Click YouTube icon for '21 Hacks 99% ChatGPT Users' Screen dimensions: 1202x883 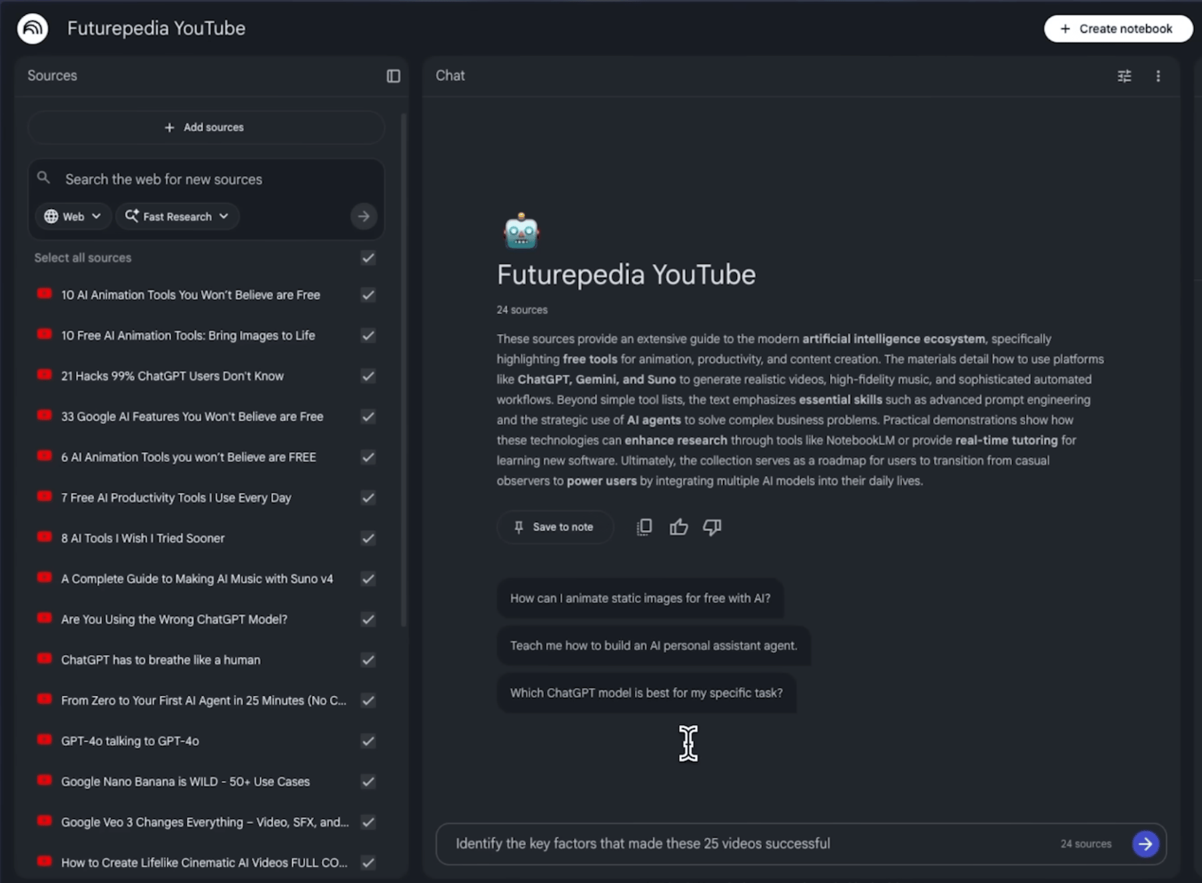point(45,375)
